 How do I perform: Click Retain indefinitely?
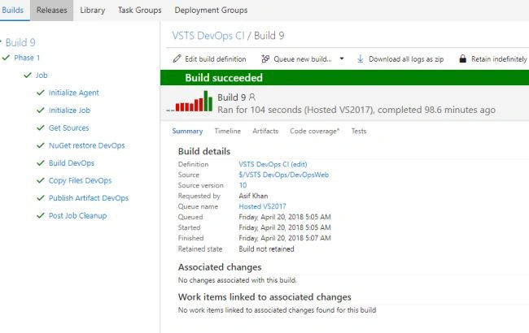493,59
